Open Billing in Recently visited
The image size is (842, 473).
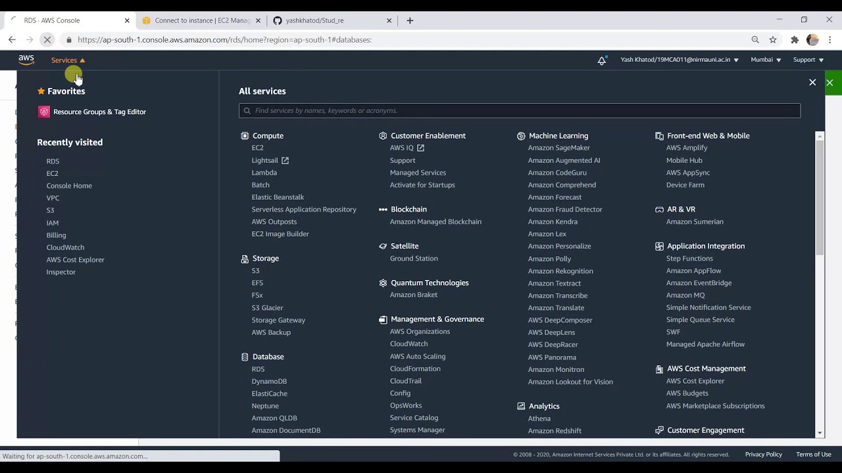tap(56, 235)
